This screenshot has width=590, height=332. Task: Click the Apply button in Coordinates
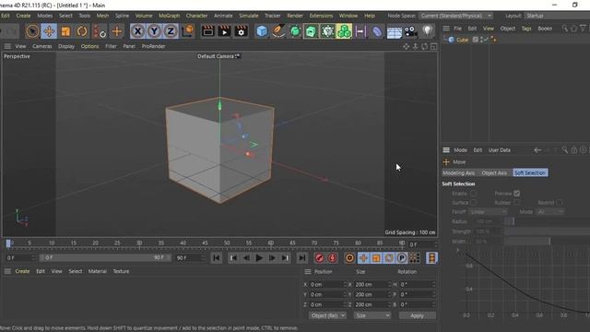pos(418,315)
